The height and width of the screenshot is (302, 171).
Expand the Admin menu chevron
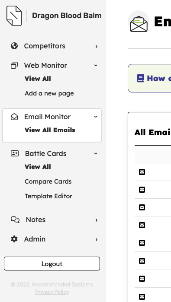(96, 239)
